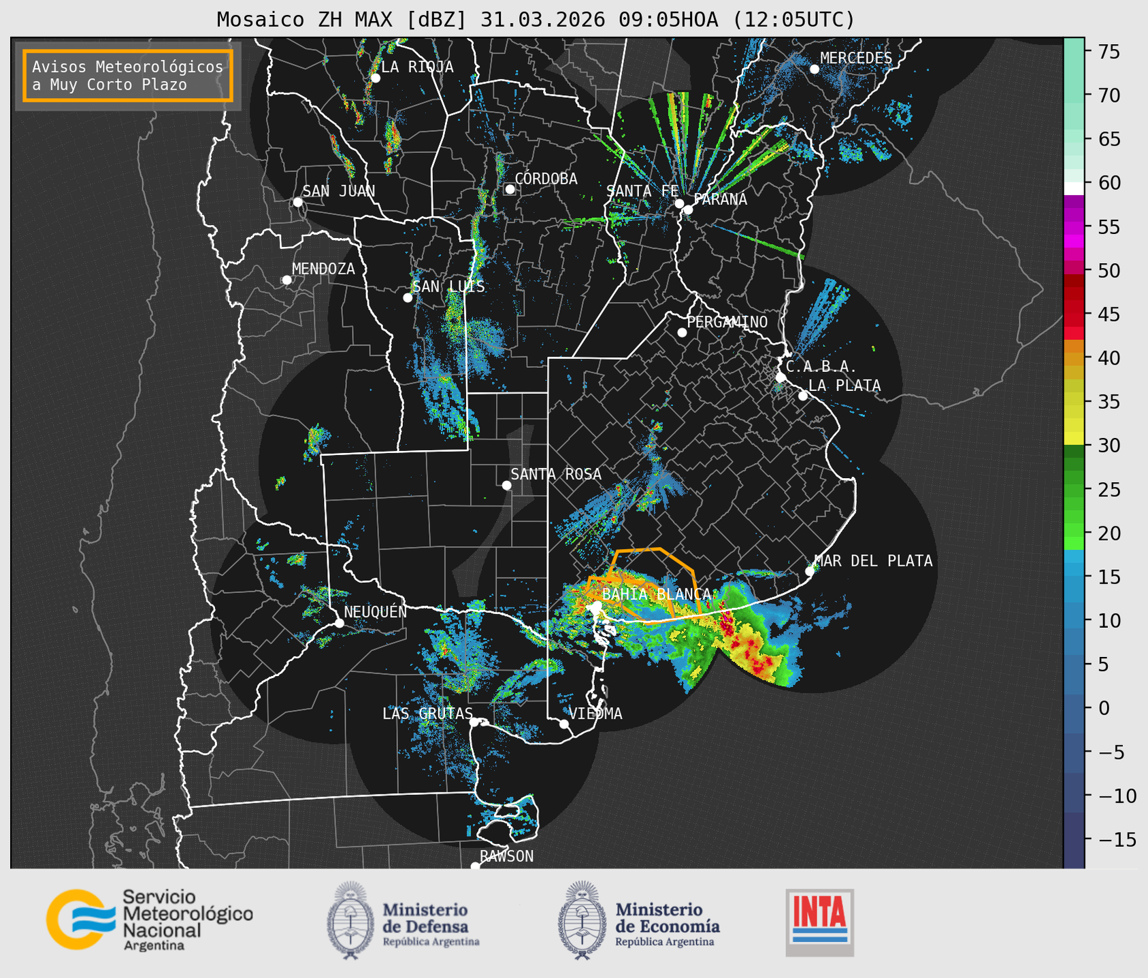Click the 60 dBZ white color band
Viewport: 1148px width, 978px height.
coord(1074,188)
